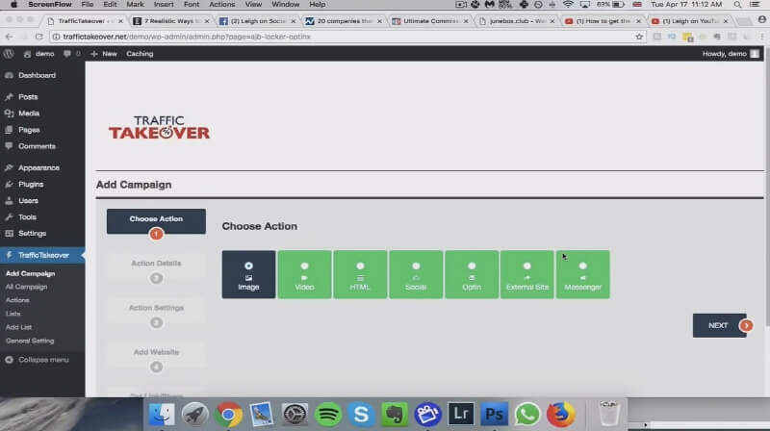Open the New content dropdown
Viewport: 770px width, 431px height.
pos(104,54)
